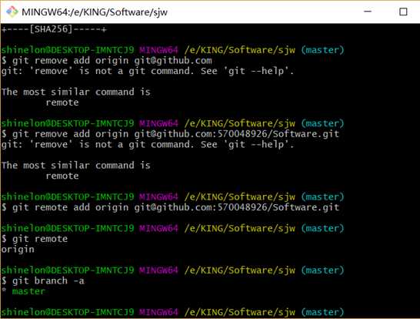Click the last prompt's '(master)' branch label
Screen dimensions: 420x319
(323, 312)
